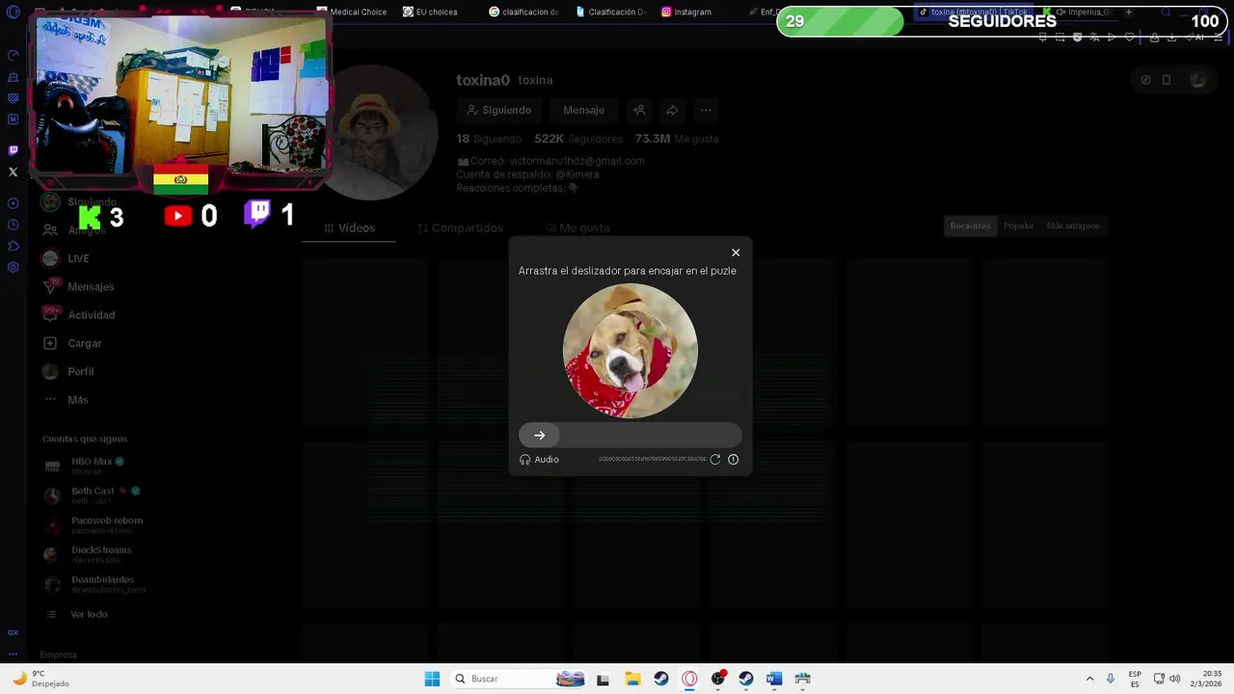Open Beth Cast followed account
The image size is (1234, 694).
(93, 495)
